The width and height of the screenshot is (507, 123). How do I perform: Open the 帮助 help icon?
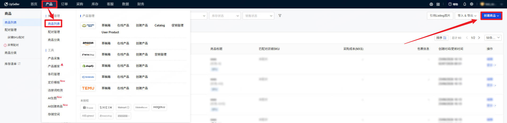(x=453, y=4)
